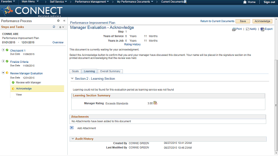Refresh the Steps and Tasks list
Screen dimensions: 278x156
(54, 27)
